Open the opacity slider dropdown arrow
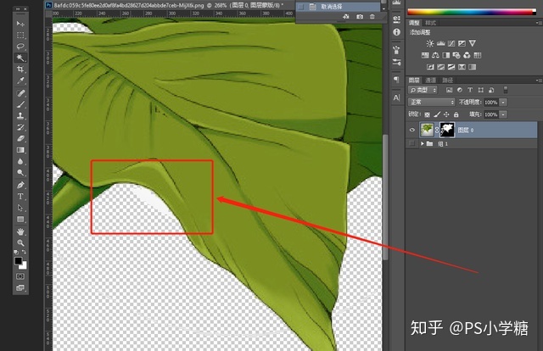The height and width of the screenshot is (351, 543). [x=503, y=102]
